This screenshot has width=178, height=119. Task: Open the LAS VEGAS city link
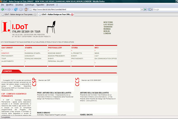click(x=108, y=24)
